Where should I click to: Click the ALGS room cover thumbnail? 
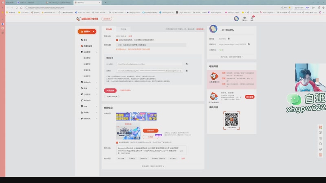(128, 132)
